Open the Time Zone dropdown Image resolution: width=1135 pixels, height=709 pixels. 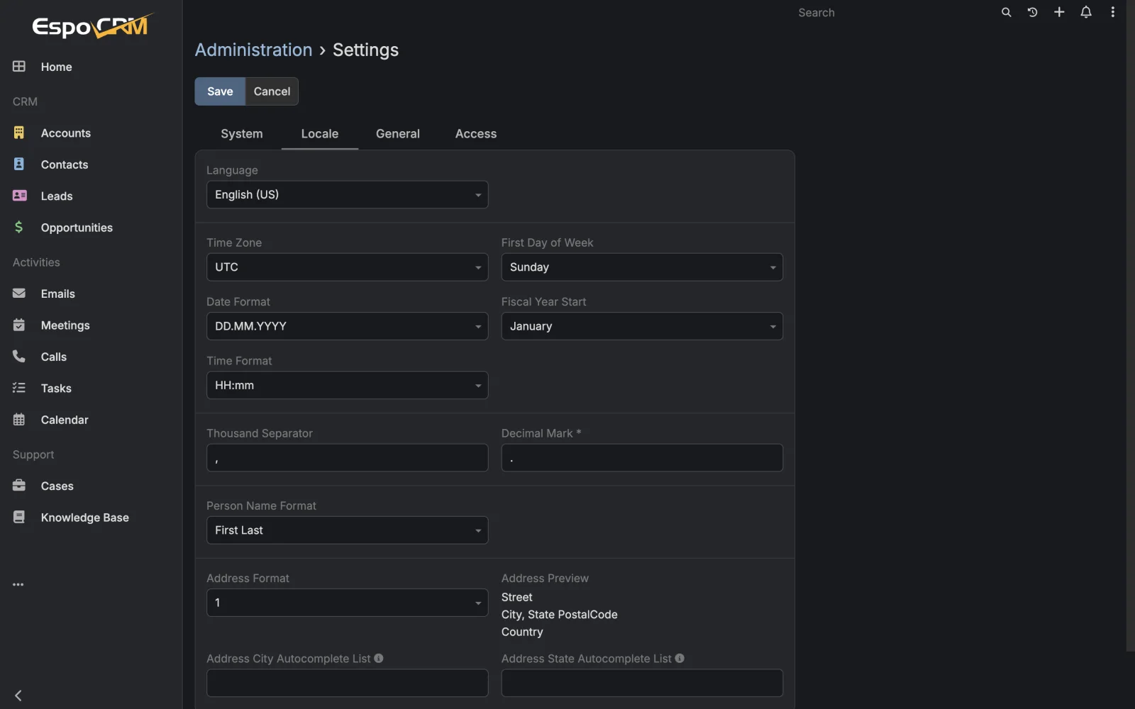tap(347, 267)
